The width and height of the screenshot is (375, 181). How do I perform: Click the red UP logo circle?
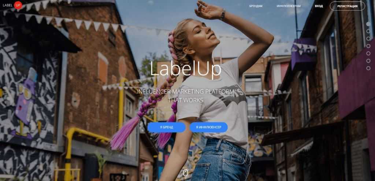(x=18, y=5)
